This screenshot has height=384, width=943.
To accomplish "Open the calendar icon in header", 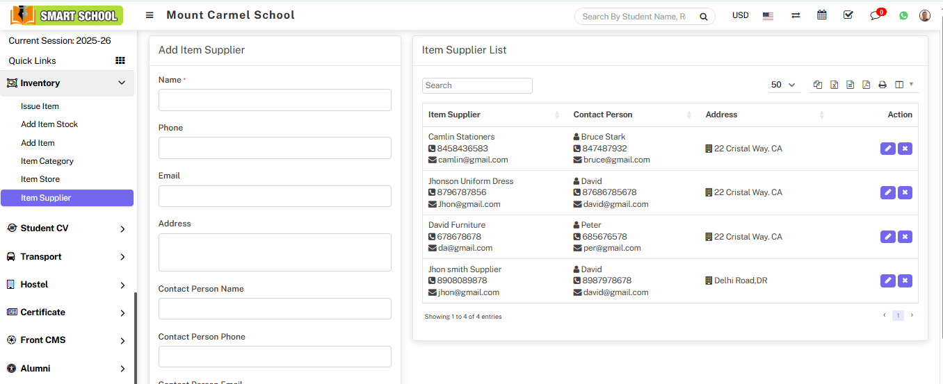I will tap(822, 15).
